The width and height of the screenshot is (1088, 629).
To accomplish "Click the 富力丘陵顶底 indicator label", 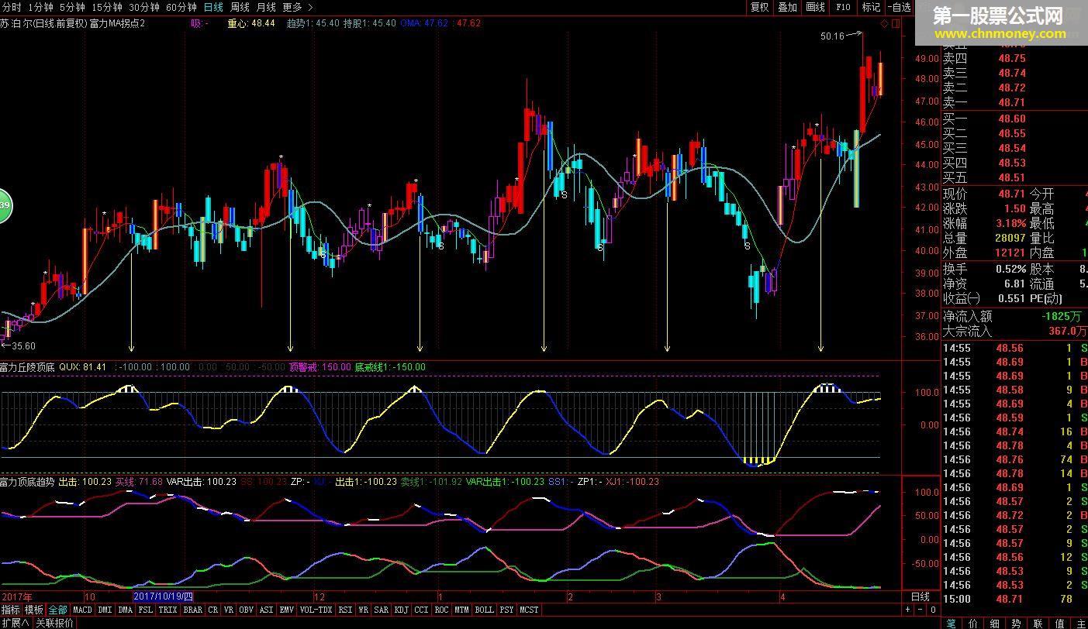I will 27,367.
